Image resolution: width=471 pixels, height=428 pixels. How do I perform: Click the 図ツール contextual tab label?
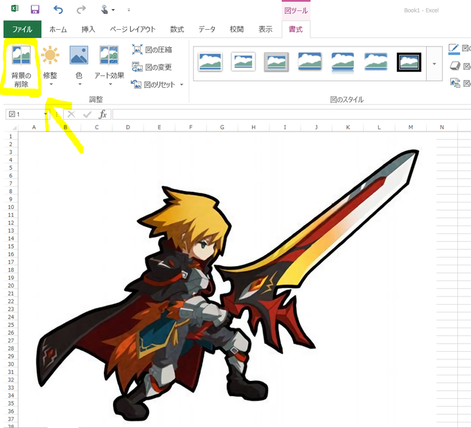pyautogui.click(x=296, y=10)
